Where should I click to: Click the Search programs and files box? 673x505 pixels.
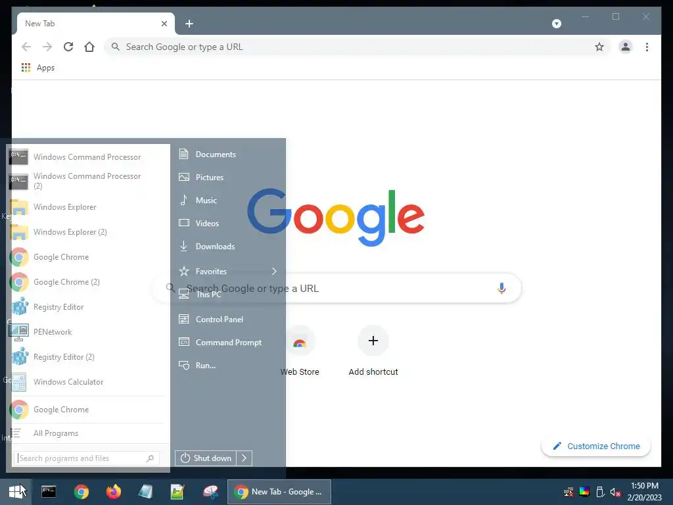pos(86,458)
